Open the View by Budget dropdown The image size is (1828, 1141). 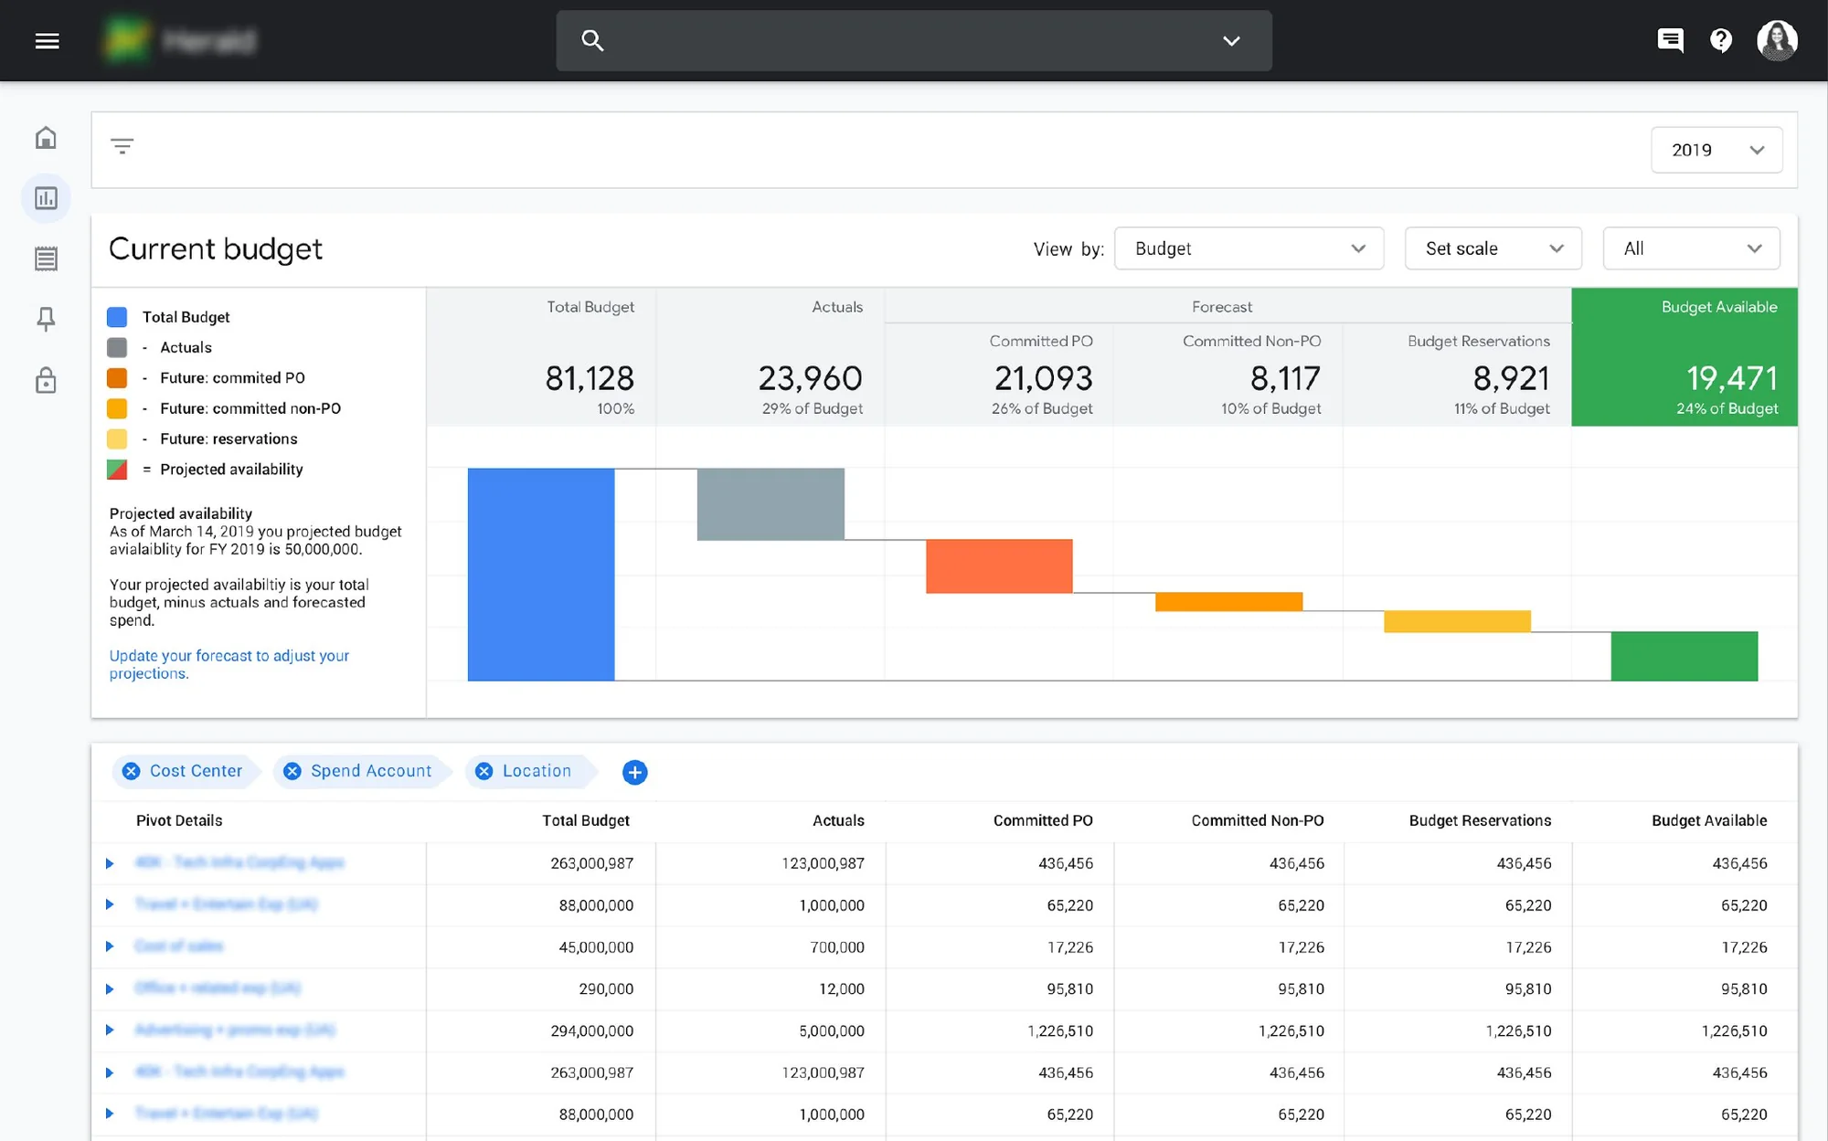pos(1249,248)
